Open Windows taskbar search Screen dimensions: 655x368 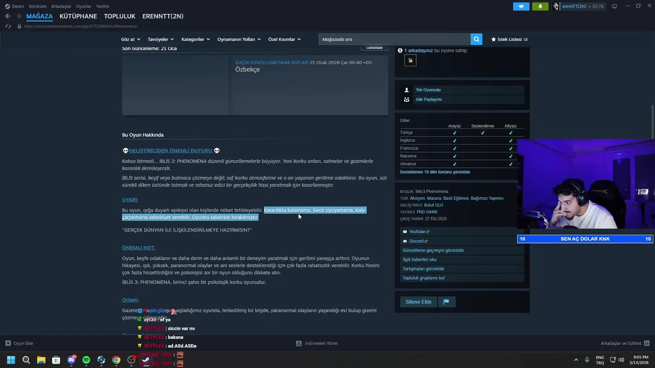(x=26, y=360)
